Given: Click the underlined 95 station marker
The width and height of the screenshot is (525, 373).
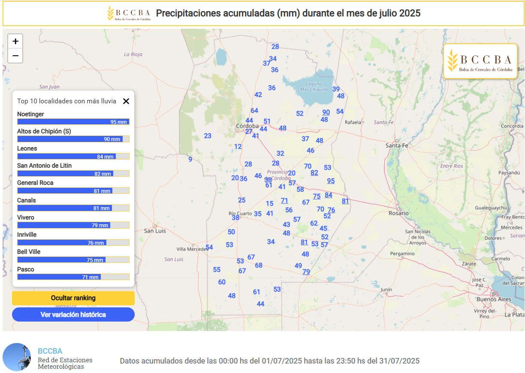Looking at the screenshot, I should coord(331,181).
